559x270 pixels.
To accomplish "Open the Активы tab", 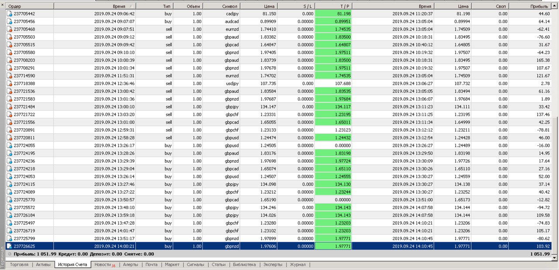I will point(43,264).
